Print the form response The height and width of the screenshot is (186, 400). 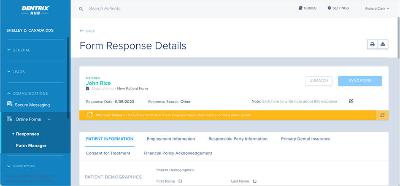click(373, 44)
